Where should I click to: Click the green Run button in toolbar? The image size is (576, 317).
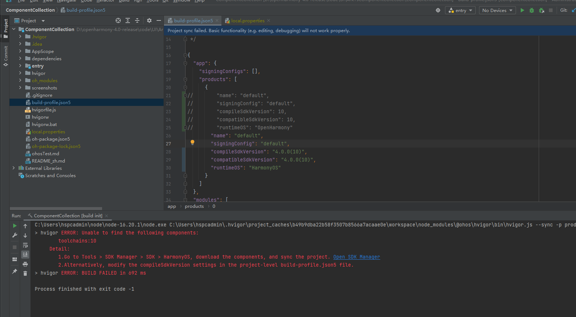click(522, 10)
